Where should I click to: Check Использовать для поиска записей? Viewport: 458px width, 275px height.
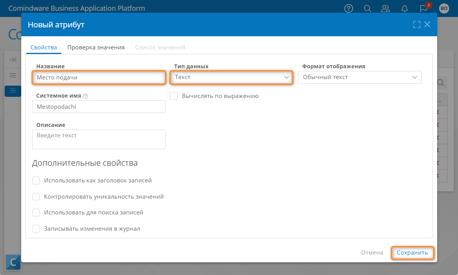pos(36,213)
